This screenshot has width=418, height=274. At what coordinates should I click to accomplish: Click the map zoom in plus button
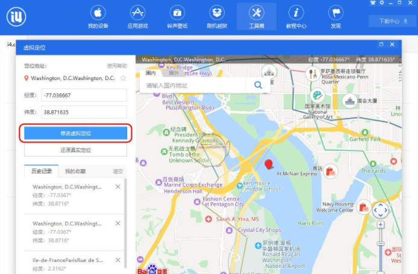click(381, 225)
